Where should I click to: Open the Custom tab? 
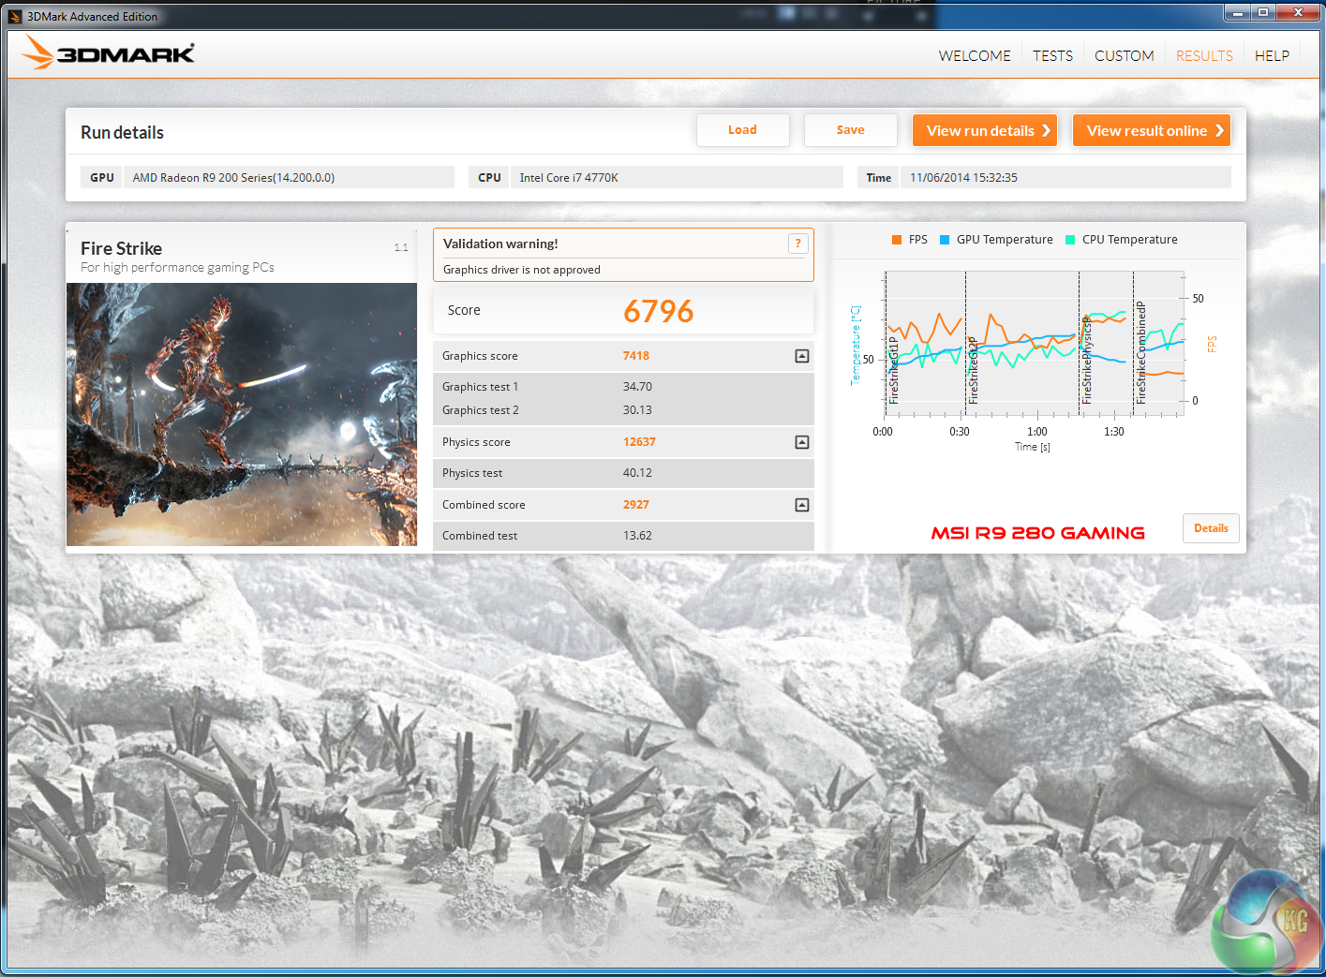click(x=1124, y=56)
